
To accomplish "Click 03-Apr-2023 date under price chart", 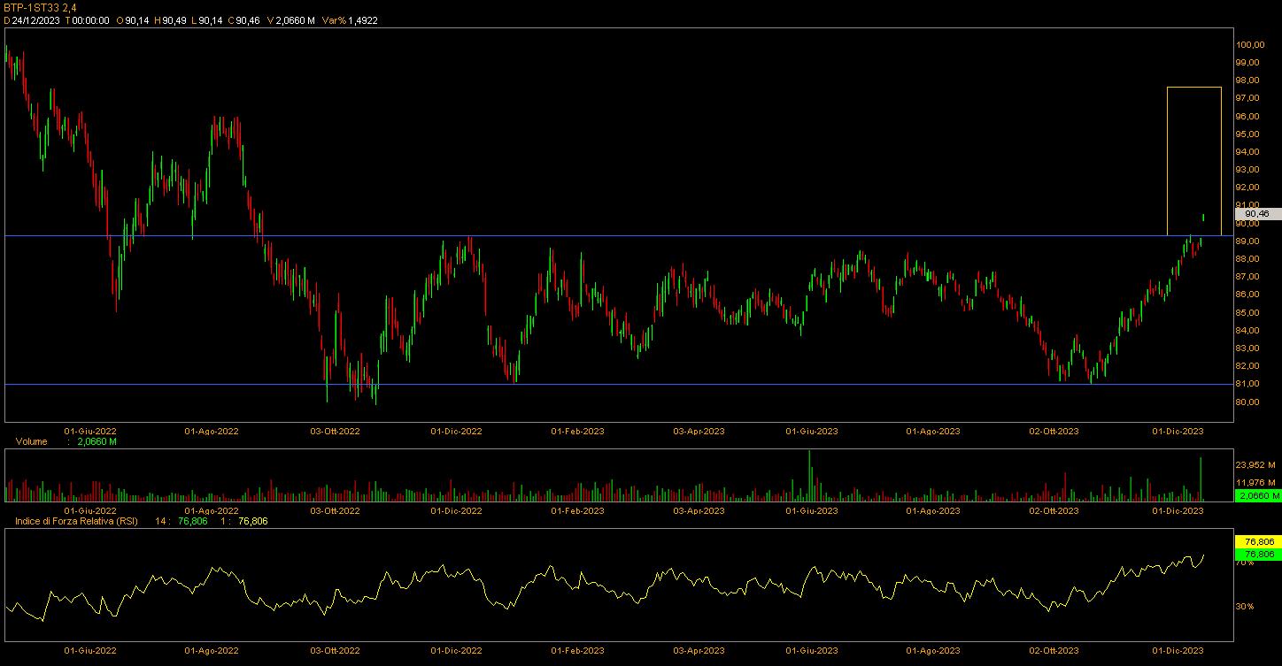I will [699, 432].
